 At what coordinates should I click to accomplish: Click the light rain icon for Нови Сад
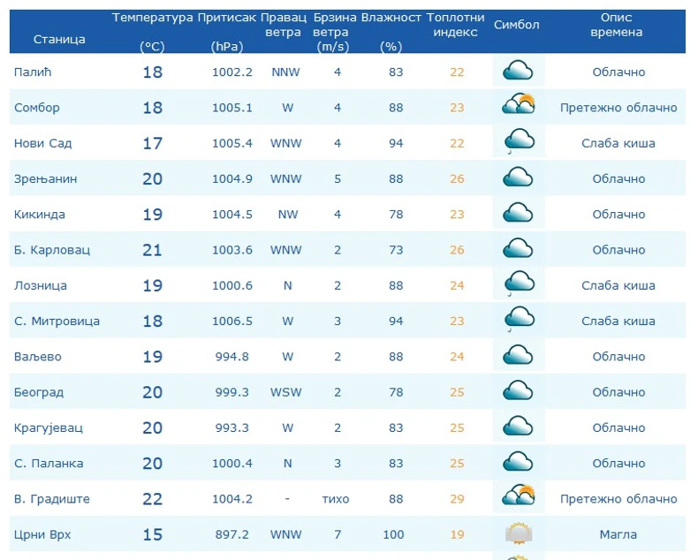point(519,142)
